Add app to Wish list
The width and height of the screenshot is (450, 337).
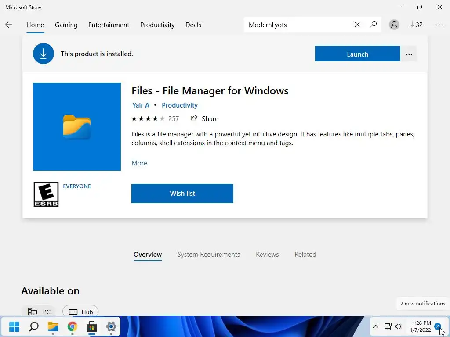[x=182, y=194]
